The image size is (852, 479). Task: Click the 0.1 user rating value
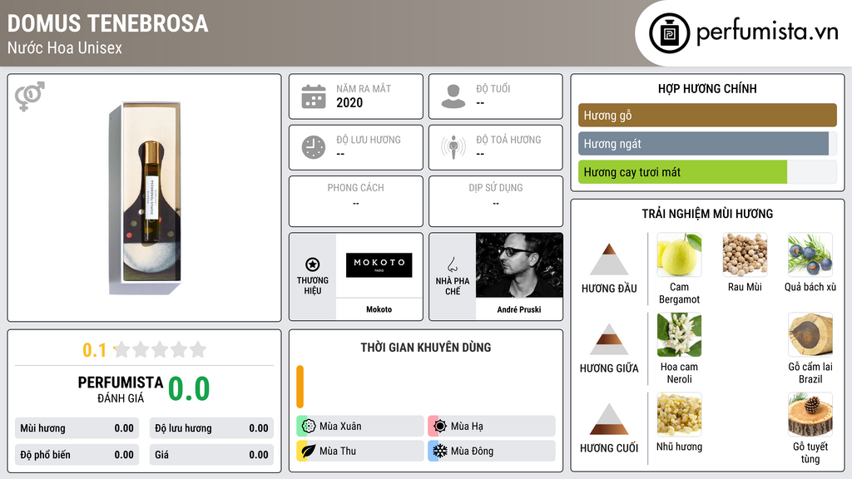point(94,350)
